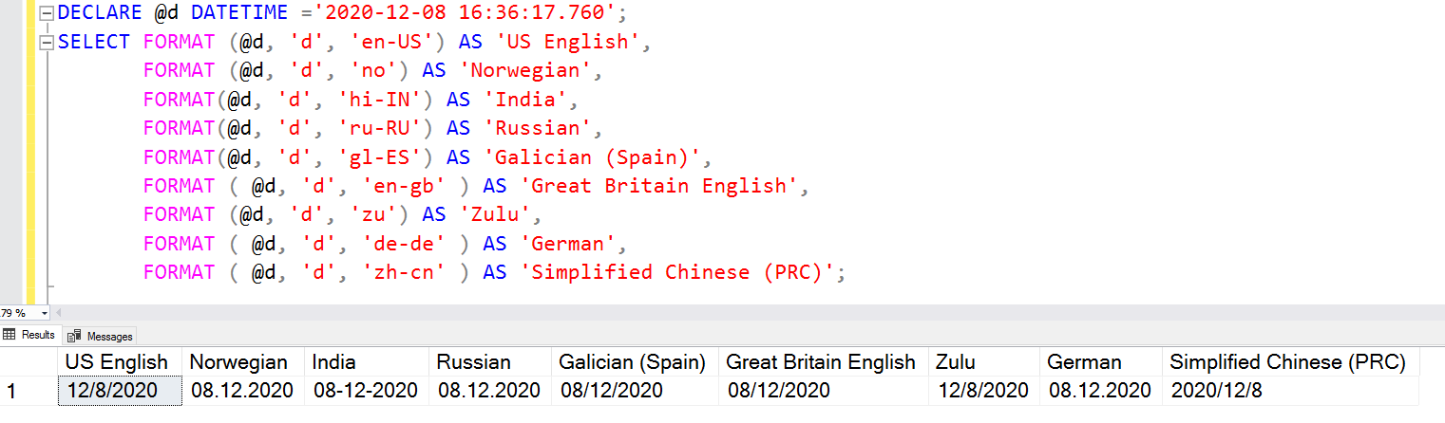
Task: Select the Zulu column header
Action: click(x=984, y=362)
